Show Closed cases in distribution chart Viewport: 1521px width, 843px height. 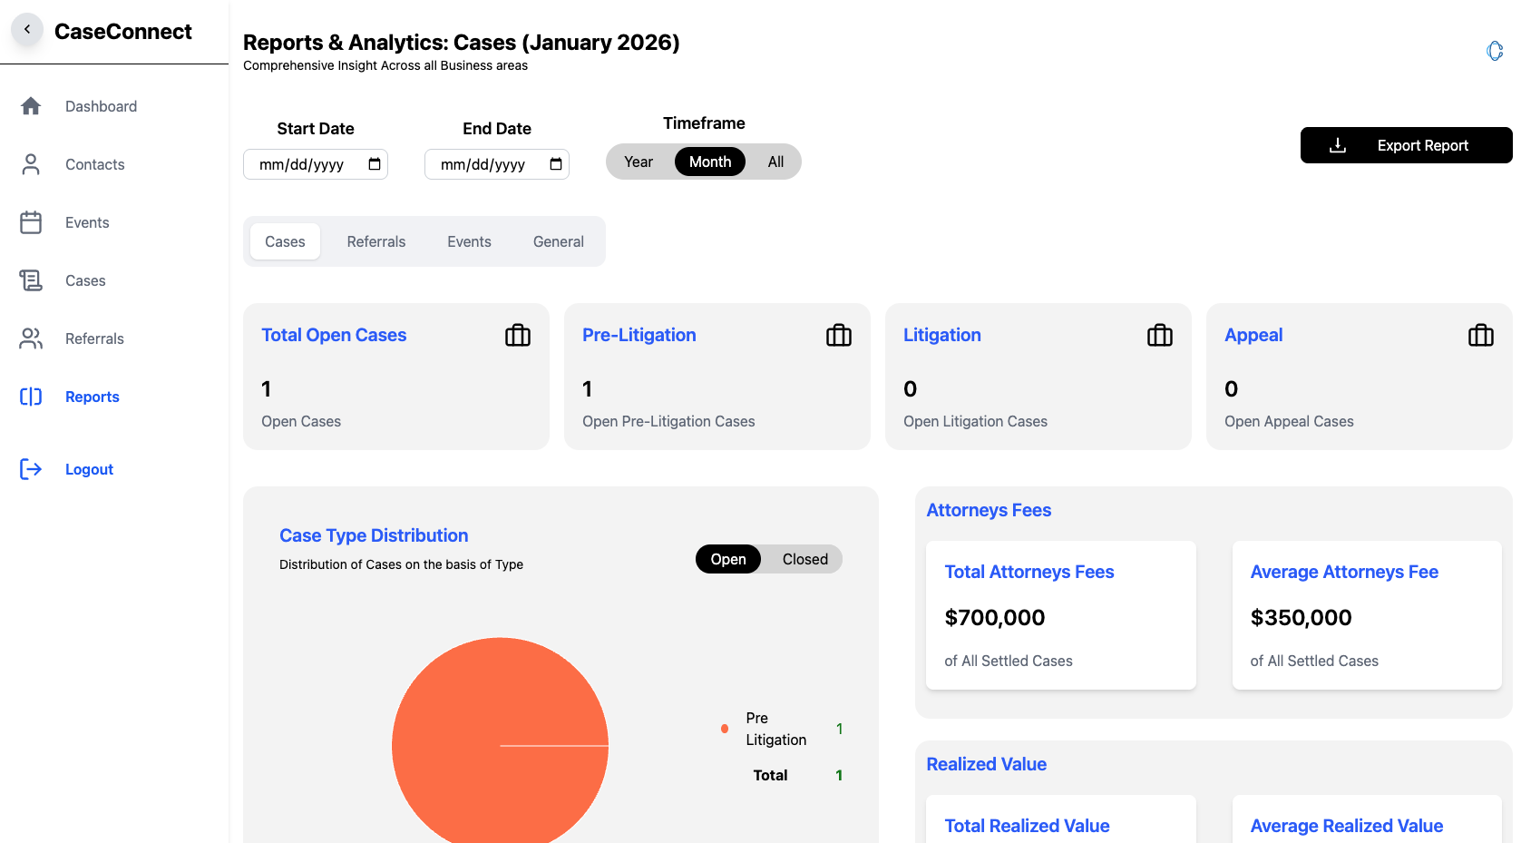pos(804,559)
